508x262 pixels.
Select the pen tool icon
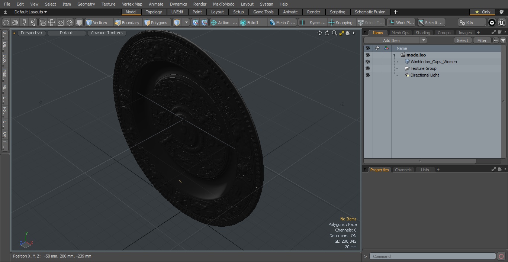tap(24, 23)
